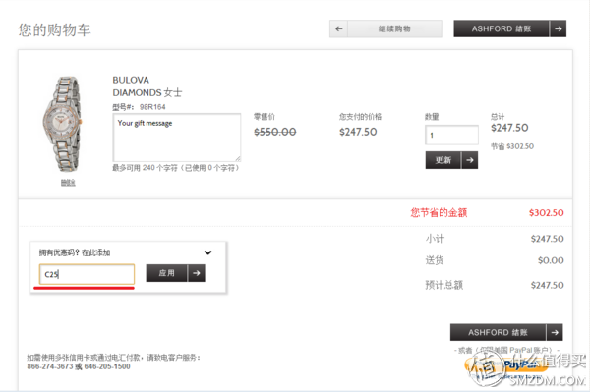The width and height of the screenshot is (590, 392).
Task: Focus the quantity input box
Action: coord(452,135)
